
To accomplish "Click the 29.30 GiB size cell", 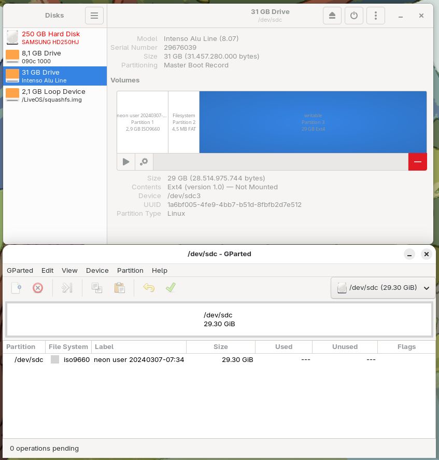I will (237, 360).
